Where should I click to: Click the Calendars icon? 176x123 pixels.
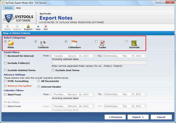[x=74, y=43]
